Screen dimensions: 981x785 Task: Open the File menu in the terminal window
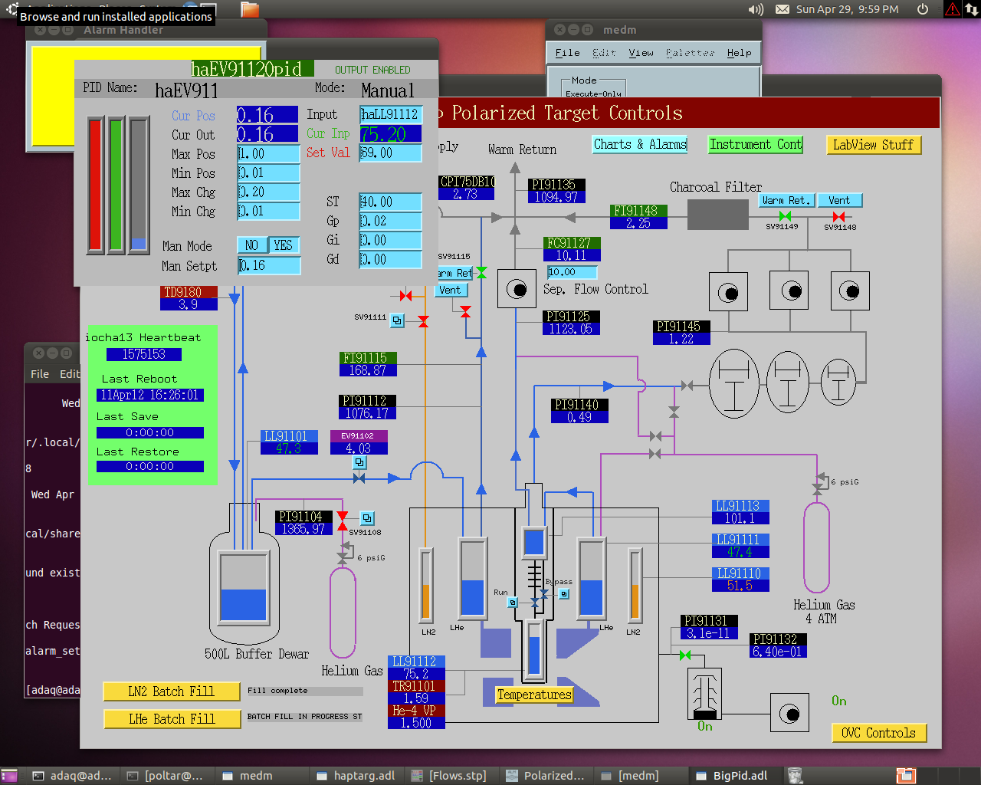pos(40,374)
